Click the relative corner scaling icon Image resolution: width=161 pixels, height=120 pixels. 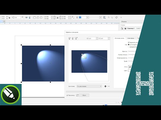point(73,17)
